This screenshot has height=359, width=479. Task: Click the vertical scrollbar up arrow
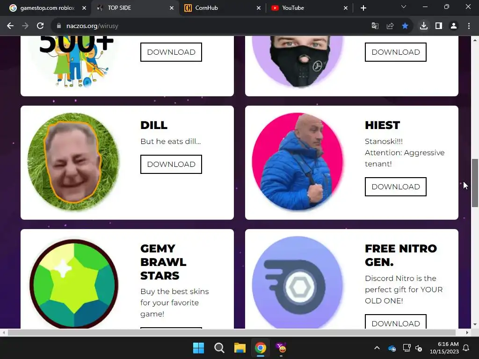tap(475, 40)
